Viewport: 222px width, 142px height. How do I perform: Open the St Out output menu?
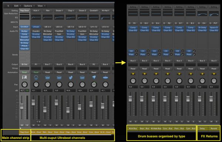(x=24, y=65)
